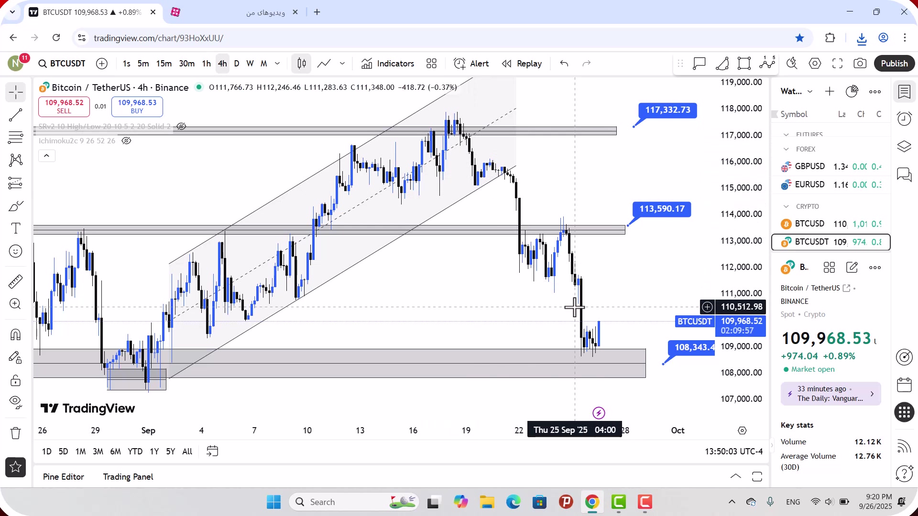Image resolution: width=918 pixels, height=516 pixels.
Task: Select GBPUSD in the watchlist
Action: [831, 166]
